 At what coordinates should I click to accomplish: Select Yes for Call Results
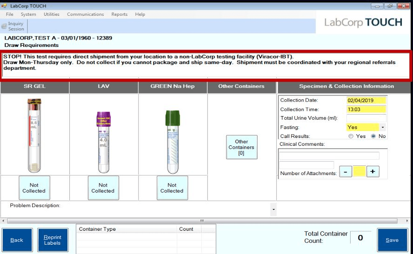tap(351, 136)
